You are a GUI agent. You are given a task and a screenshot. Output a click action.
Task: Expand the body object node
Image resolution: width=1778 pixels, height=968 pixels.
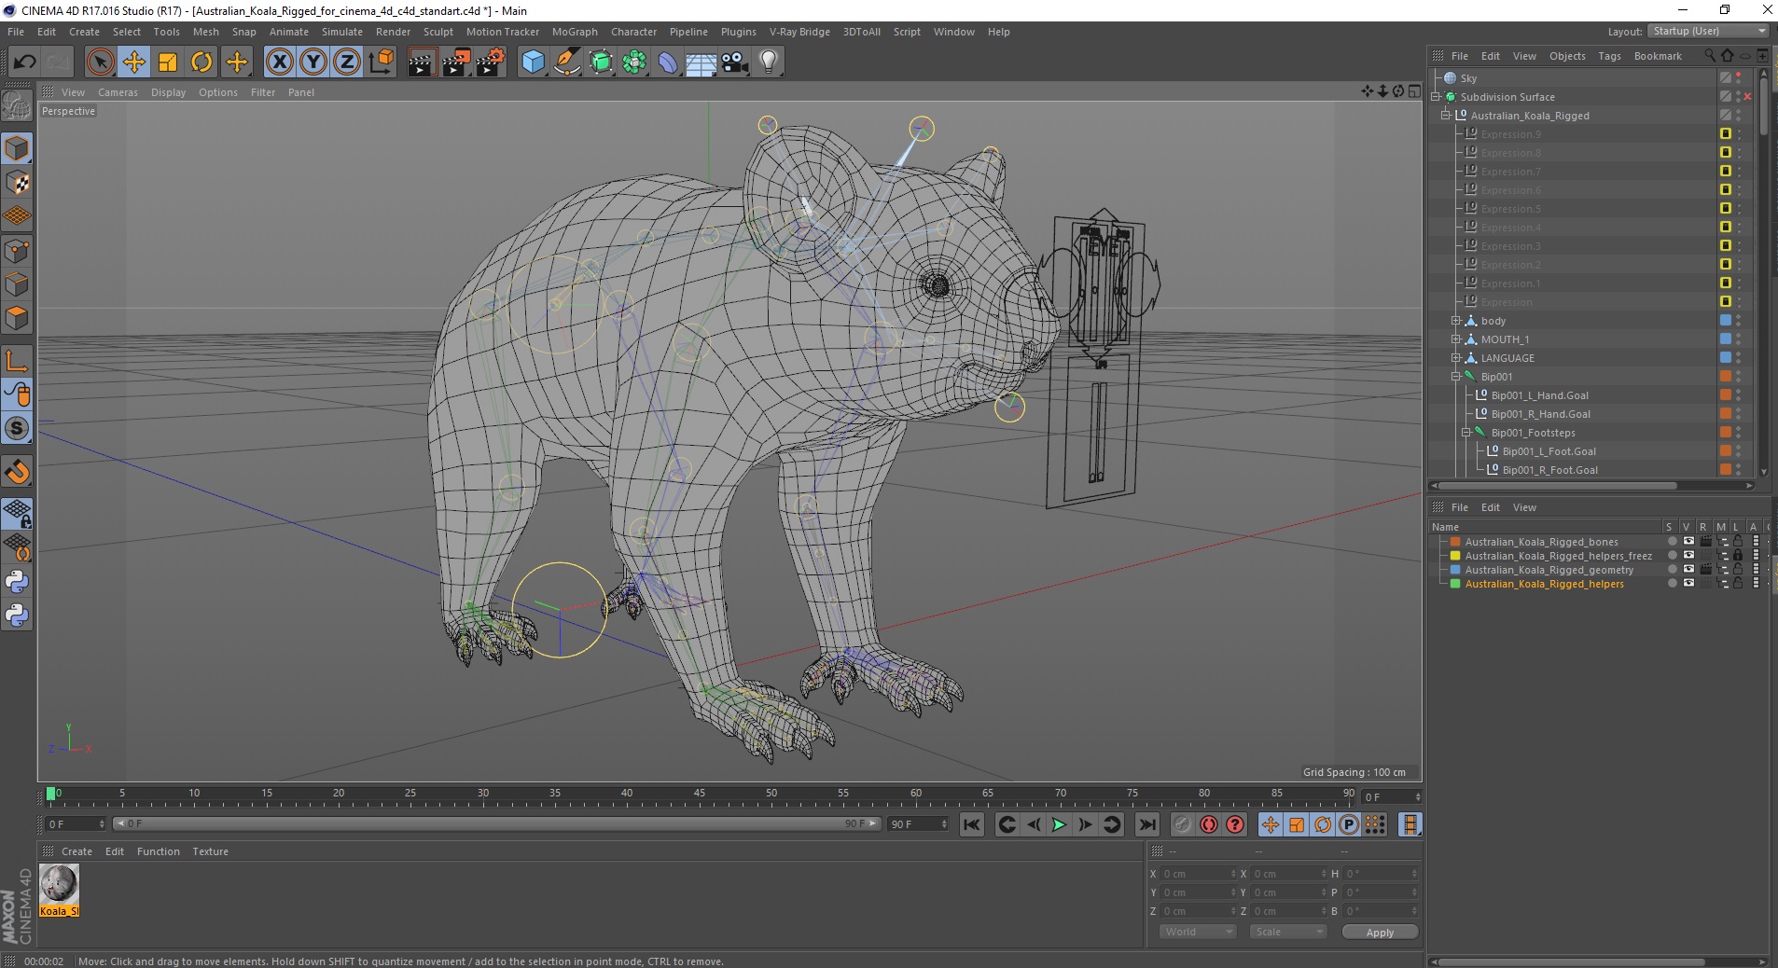tap(1456, 321)
